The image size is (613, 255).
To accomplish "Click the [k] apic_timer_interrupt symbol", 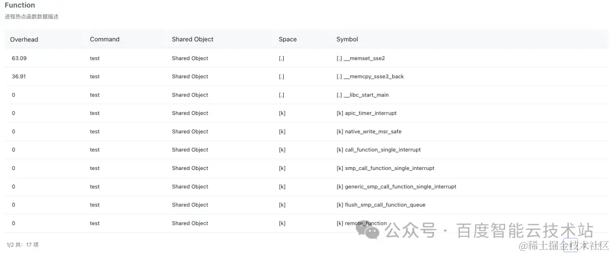I will click(x=366, y=113).
